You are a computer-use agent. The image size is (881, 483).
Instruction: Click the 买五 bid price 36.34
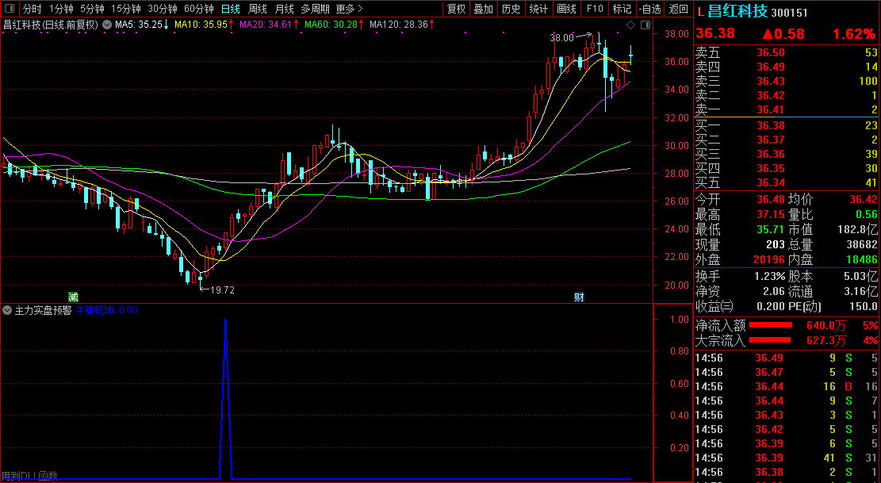pyautogui.click(x=770, y=182)
